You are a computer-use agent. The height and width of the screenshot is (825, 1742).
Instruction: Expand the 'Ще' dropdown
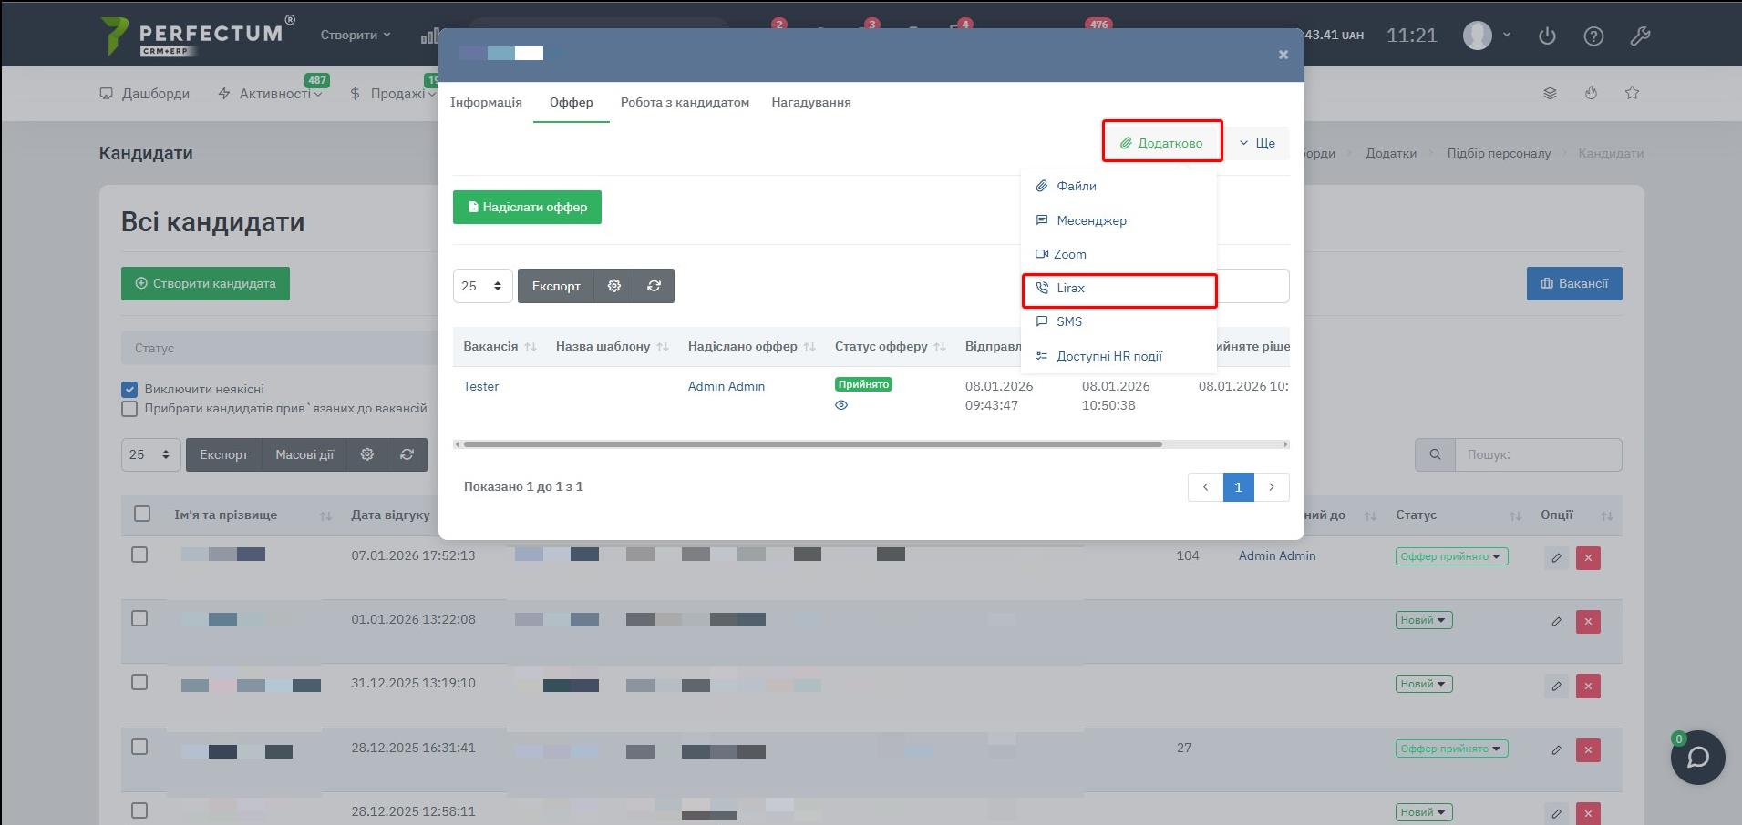coord(1257,143)
